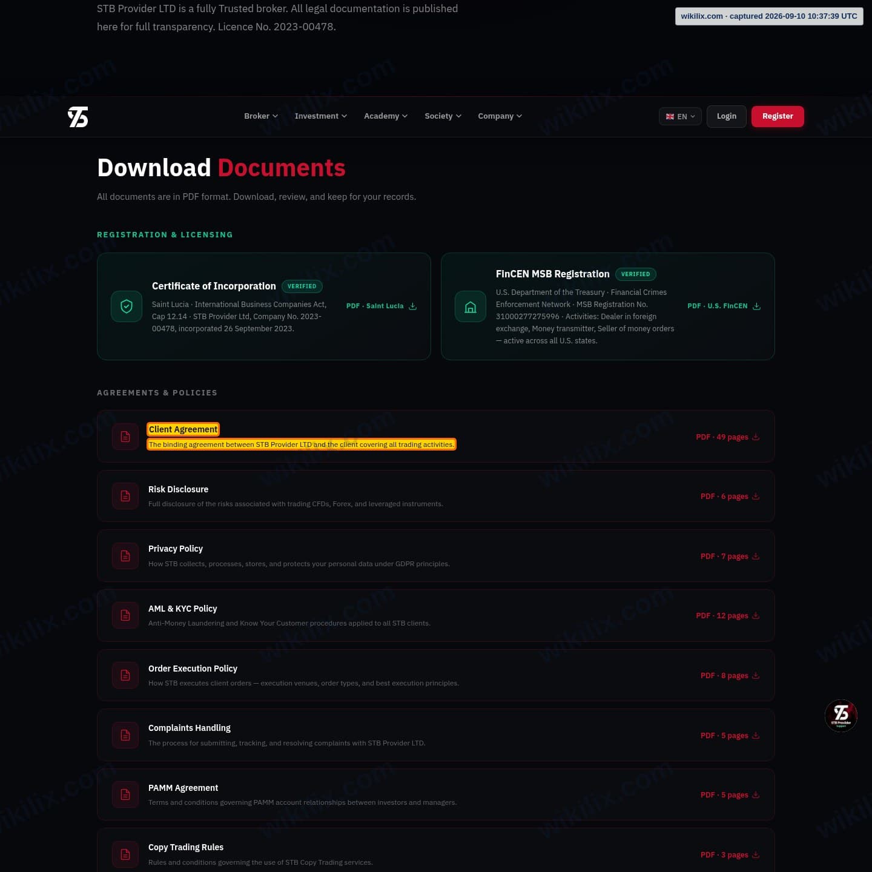The image size is (872, 872).
Task: Download the PDF · Saint Lucia certificate
Action: tap(381, 306)
